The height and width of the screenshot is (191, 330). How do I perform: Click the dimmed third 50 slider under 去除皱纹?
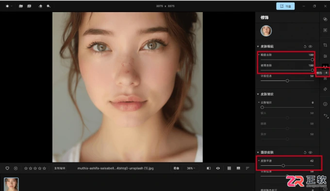click(x=287, y=139)
